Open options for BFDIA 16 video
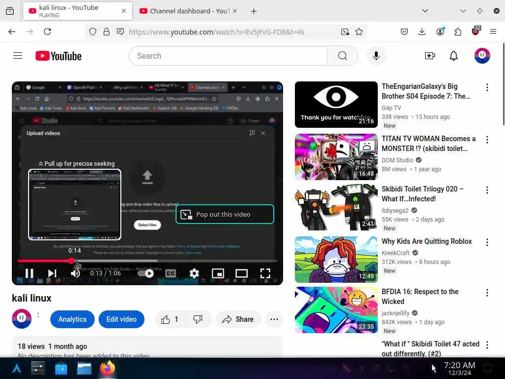Image resolution: width=505 pixels, height=379 pixels. 487,293
